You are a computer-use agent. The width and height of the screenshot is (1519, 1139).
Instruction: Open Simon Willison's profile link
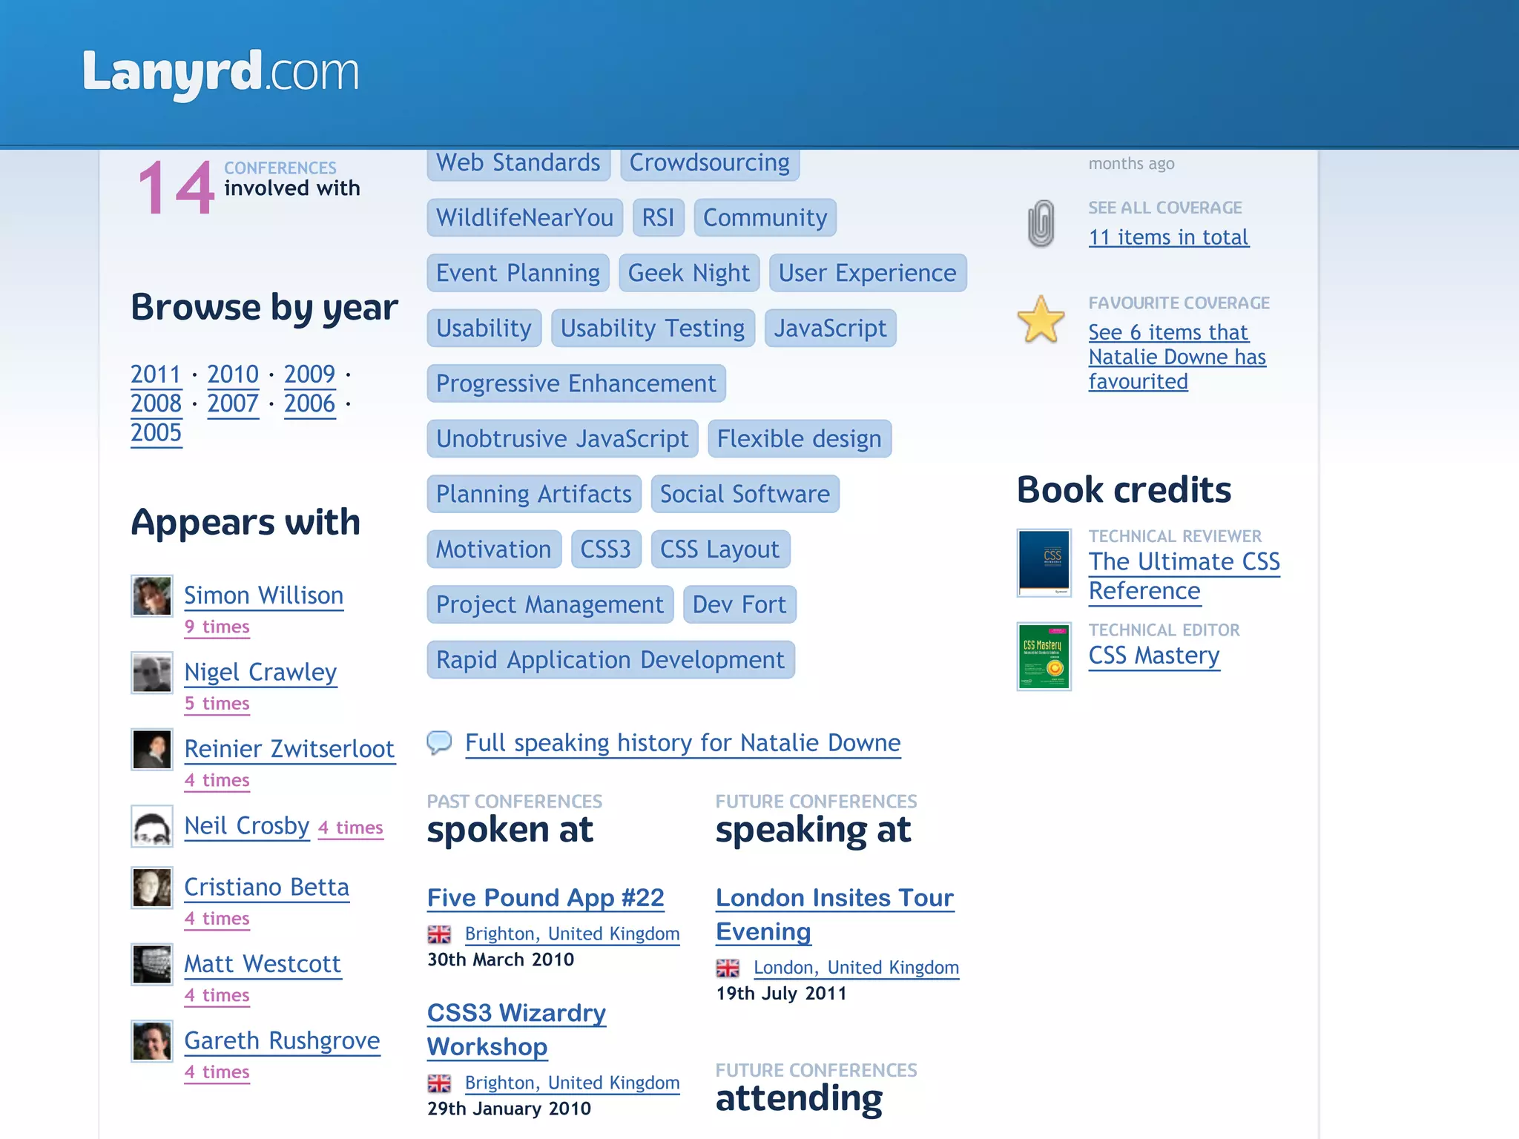tap(264, 595)
